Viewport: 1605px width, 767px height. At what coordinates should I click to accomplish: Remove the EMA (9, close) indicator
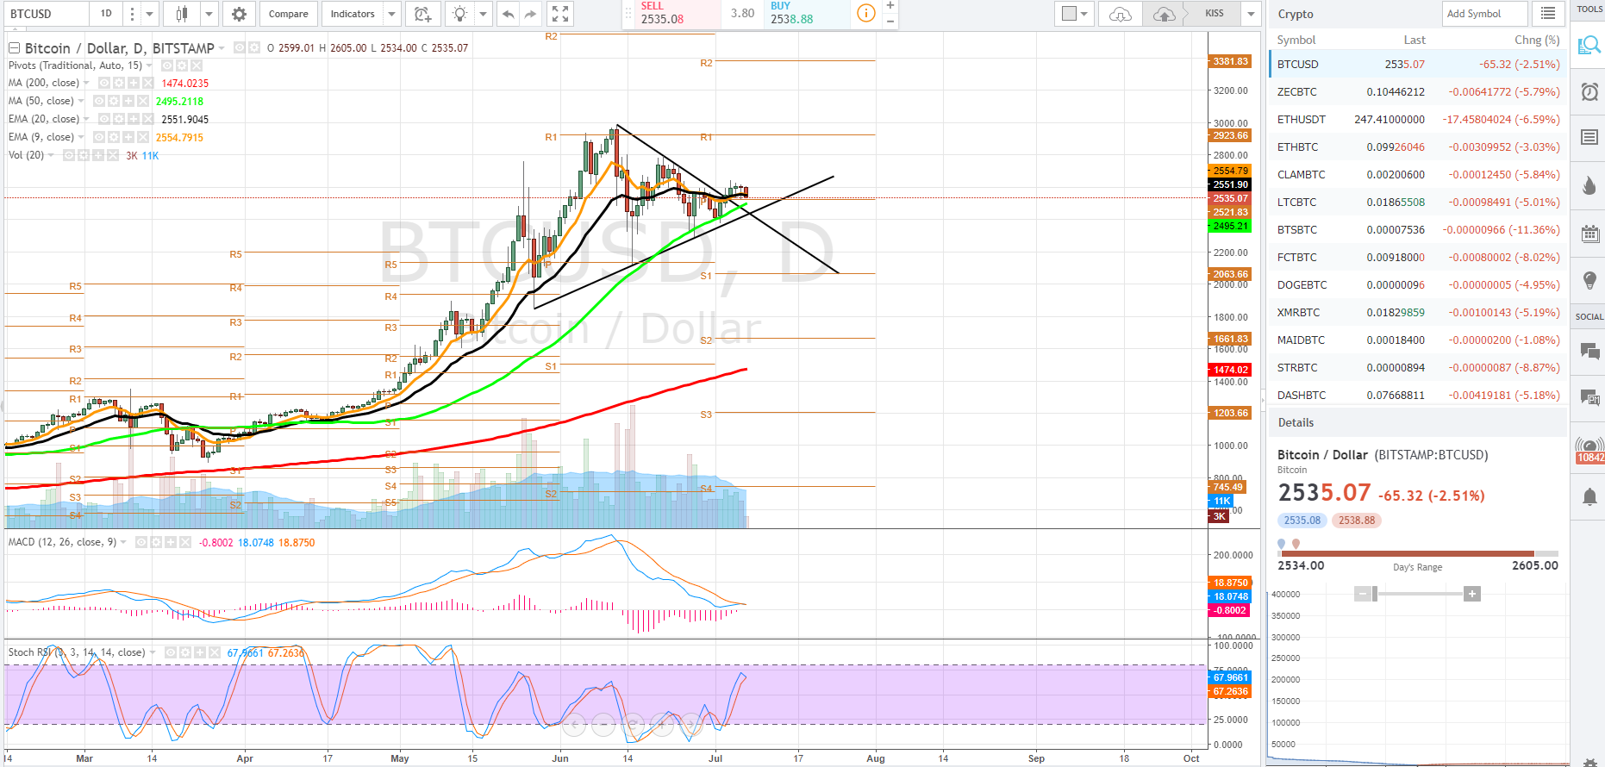[143, 137]
